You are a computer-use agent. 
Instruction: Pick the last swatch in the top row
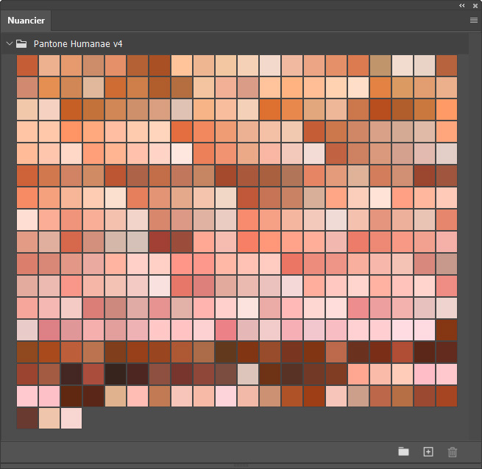[447, 65]
